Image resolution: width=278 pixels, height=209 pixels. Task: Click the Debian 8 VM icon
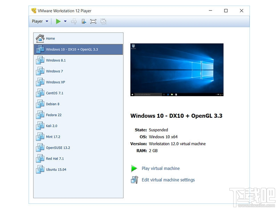[39, 103]
